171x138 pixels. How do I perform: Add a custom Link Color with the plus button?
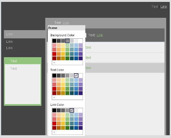[54, 132]
